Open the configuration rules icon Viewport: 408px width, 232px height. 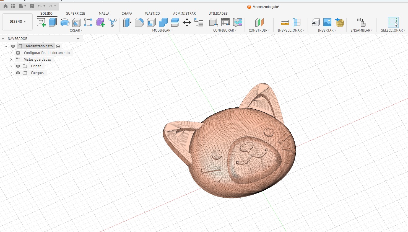(238, 22)
